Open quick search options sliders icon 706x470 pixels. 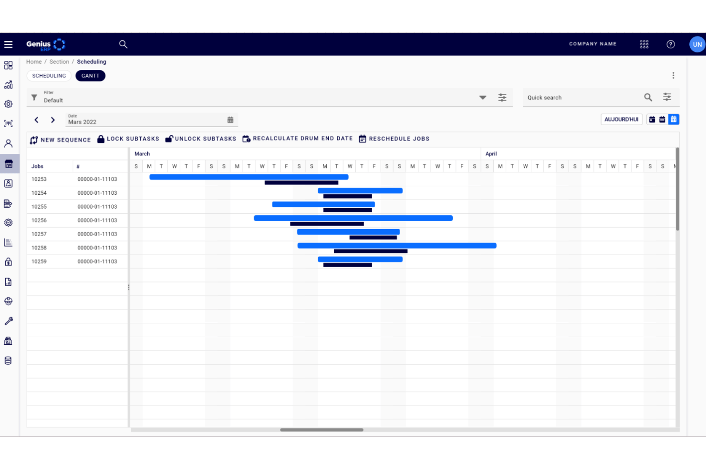667,97
